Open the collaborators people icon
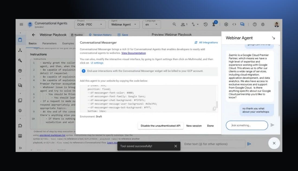Screen dimensions: 298x171 click(x=184, y=24)
